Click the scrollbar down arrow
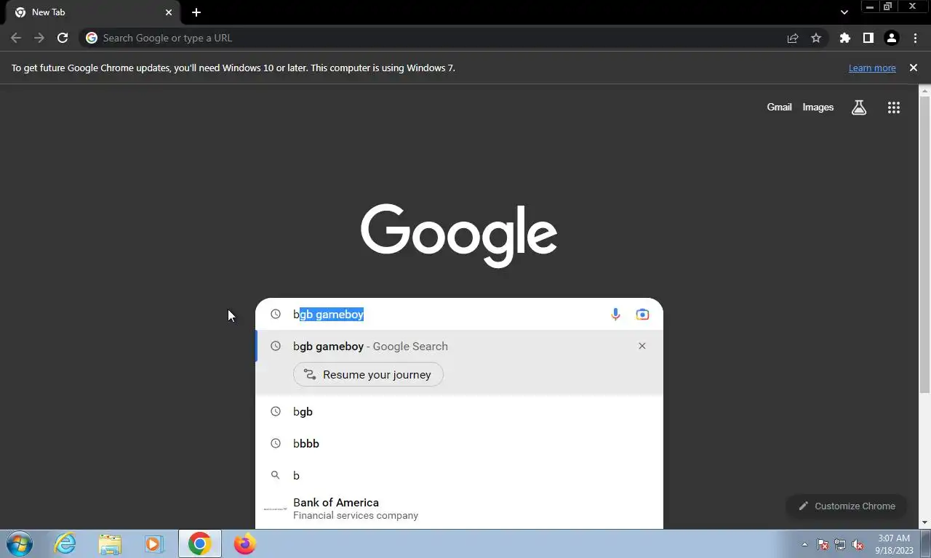The image size is (931, 558). pyautogui.click(x=924, y=522)
